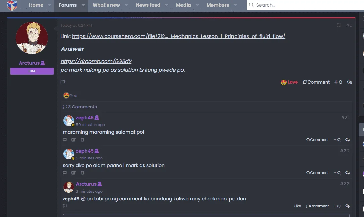The height and width of the screenshot is (217, 364).
Task: Click Like on comment #2.3
Action: [297, 206]
